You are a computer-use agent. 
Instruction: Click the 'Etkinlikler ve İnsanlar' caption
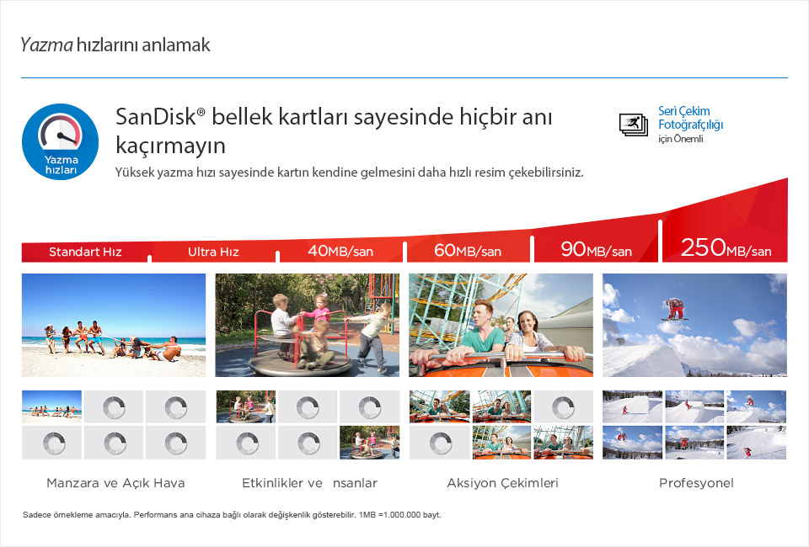point(309,483)
